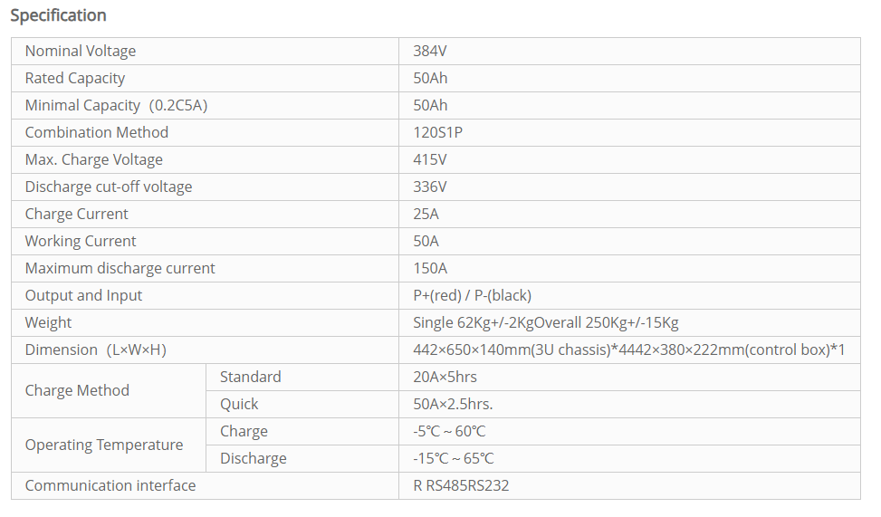Select the Nominal Voltage label cell

[x=81, y=51]
